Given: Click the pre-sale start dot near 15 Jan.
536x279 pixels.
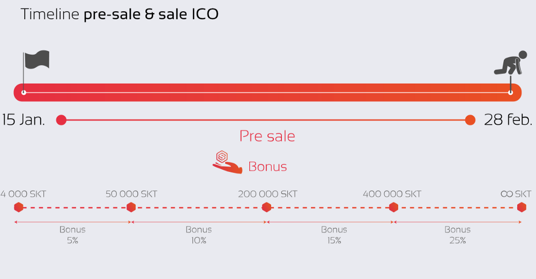Looking at the screenshot, I should coord(61,120).
